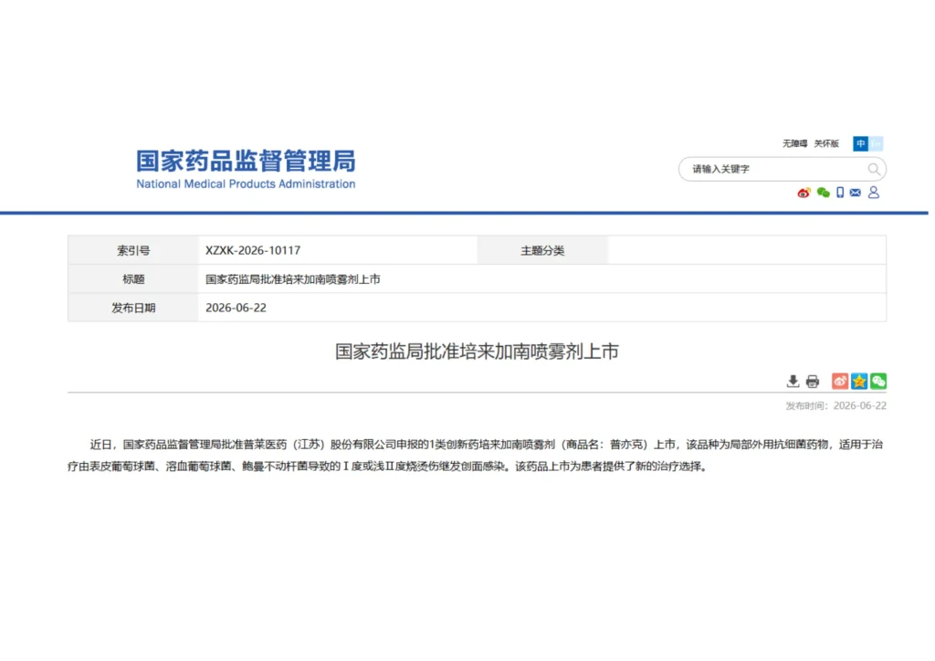Focus the 请输入关键字 search field
Screen dimensions: 935x661
click(x=775, y=169)
